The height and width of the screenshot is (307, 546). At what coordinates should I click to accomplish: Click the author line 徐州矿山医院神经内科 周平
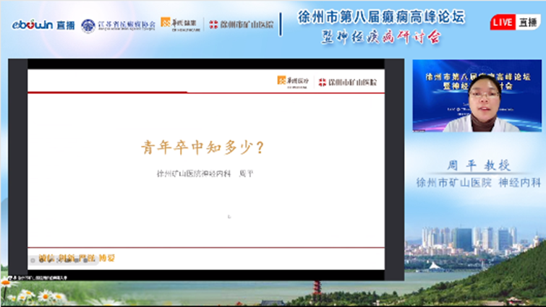206,174
